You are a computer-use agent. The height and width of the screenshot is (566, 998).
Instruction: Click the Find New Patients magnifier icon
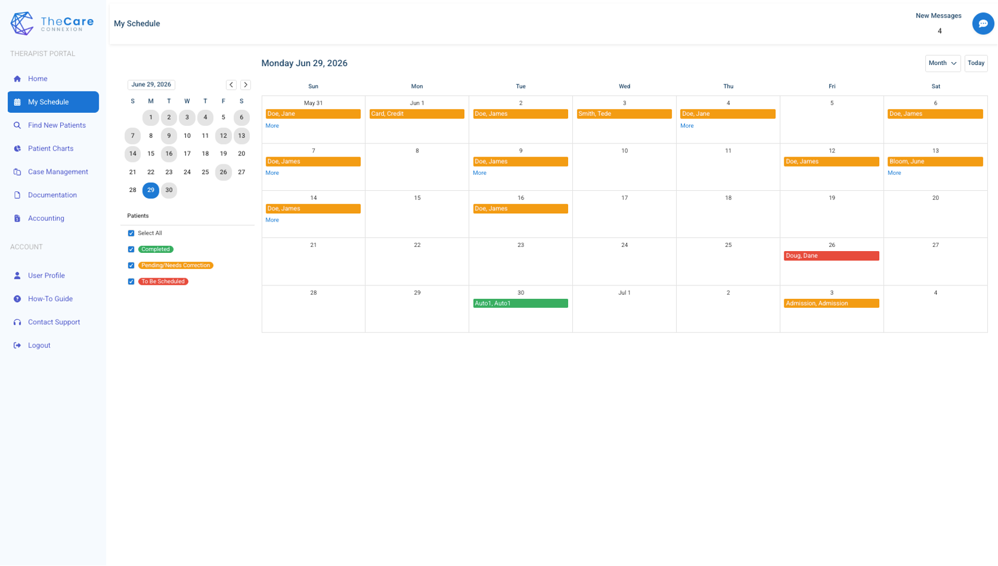tap(17, 125)
